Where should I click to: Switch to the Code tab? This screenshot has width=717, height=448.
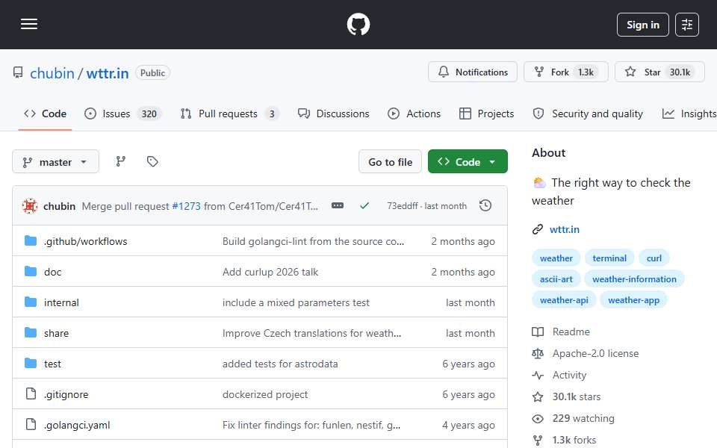[x=46, y=113]
